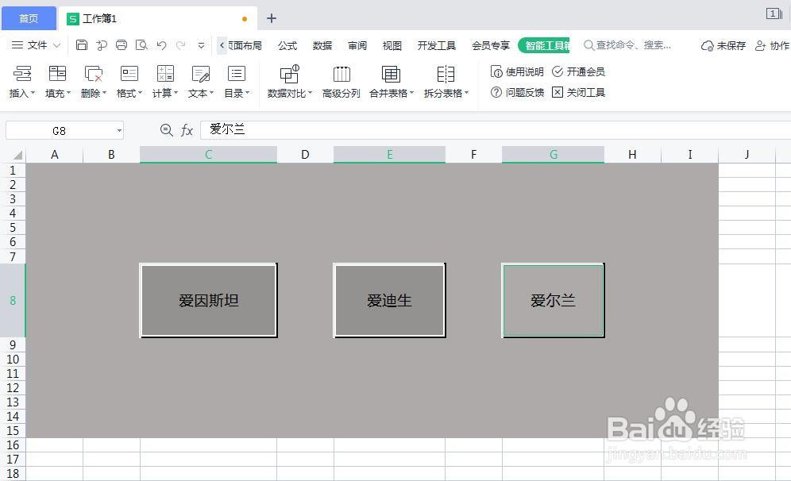
Task: Click the Undo arrow
Action: point(161,45)
